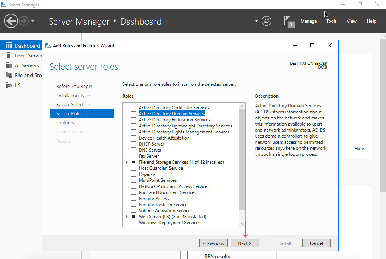
Task: Open the notifications flag icon
Action: (x=289, y=22)
